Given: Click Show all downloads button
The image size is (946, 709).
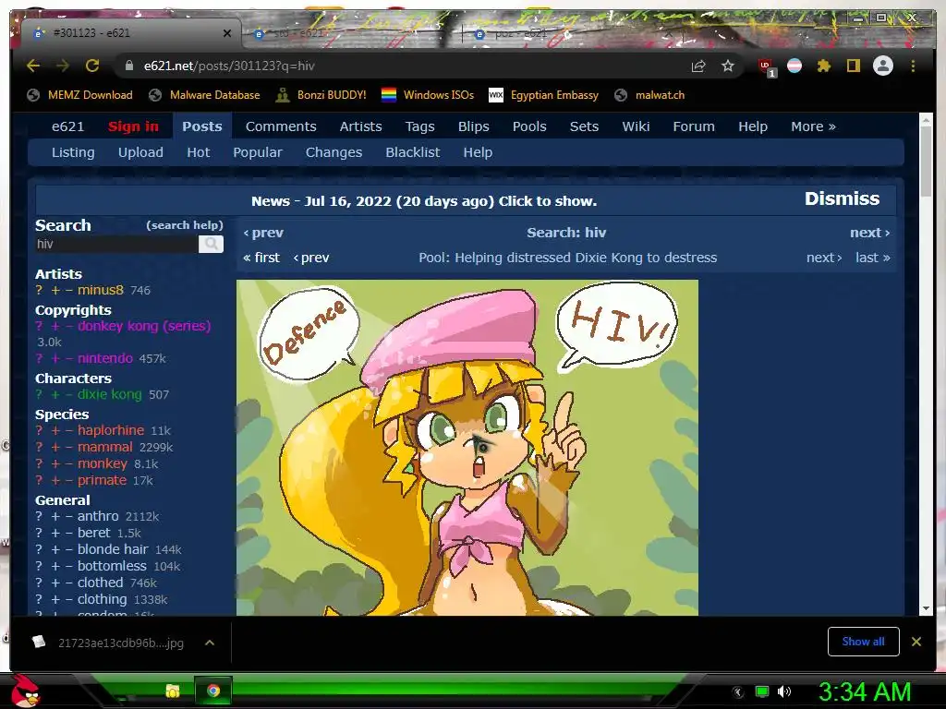Looking at the screenshot, I should 863,642.
